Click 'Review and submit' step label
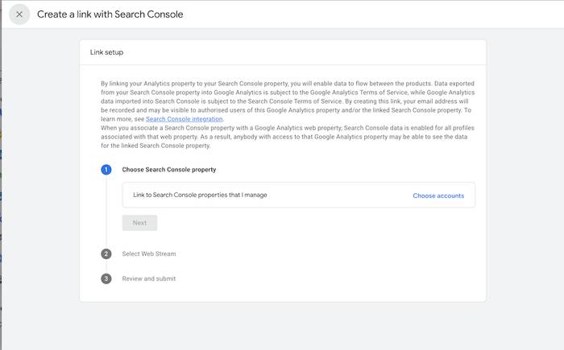This screenshot has width=564, height=350. click(149, 278)
